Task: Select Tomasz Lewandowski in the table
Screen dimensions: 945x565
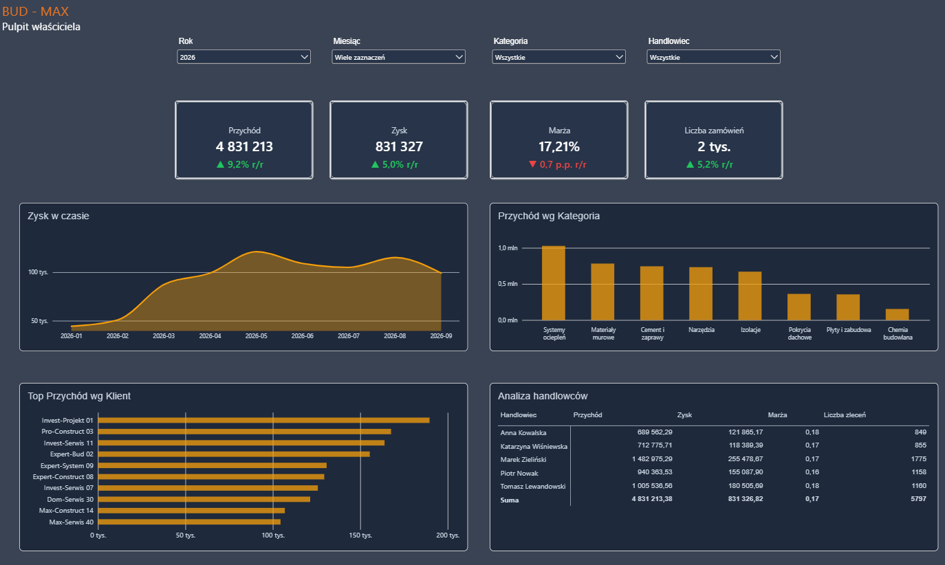Action: coord(533,486)
